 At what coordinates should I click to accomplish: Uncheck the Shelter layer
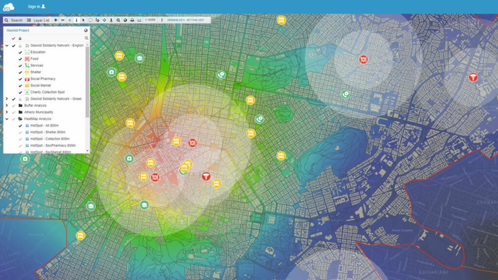[x=20, y=72]
